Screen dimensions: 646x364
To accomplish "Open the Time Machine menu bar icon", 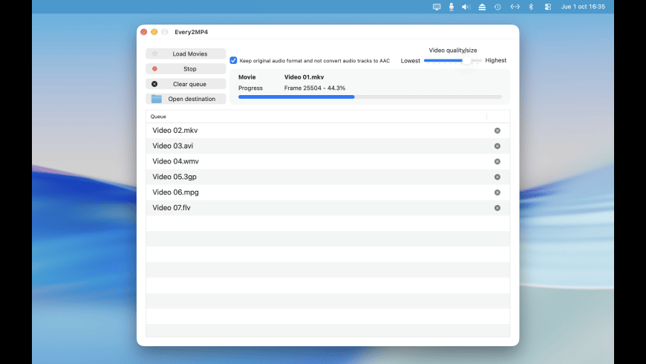I will point(497,7).
